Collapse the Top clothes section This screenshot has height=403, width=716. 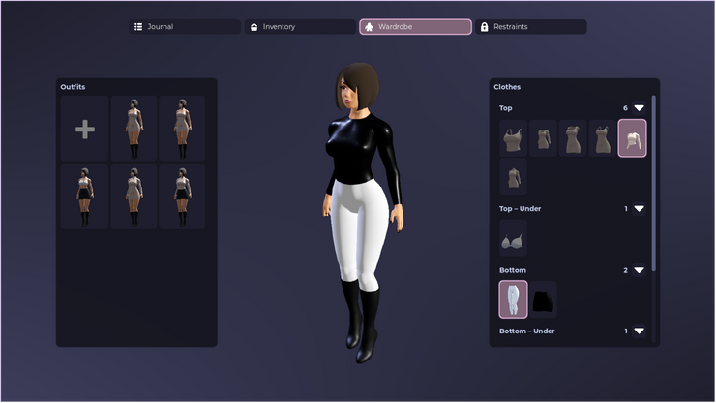(x=639, y=108)
